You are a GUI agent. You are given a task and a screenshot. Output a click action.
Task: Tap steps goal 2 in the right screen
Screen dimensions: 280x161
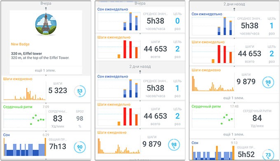coord(272,54)
